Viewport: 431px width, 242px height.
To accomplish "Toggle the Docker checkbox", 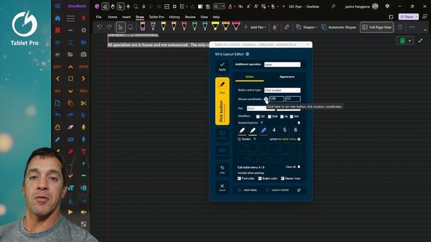I will 239,139.
